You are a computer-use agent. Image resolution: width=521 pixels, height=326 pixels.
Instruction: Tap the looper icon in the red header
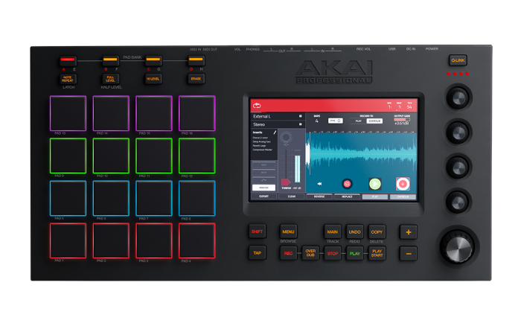[257, 106]
